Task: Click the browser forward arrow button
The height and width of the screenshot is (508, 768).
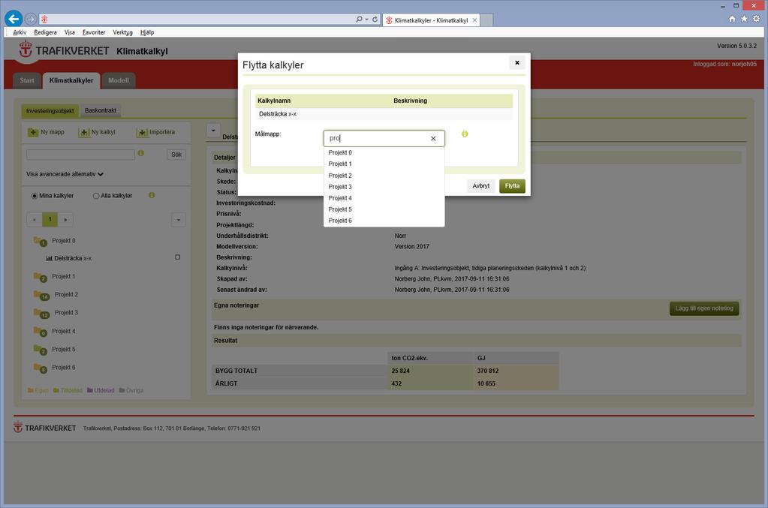Action: click(x=31, y=19)
